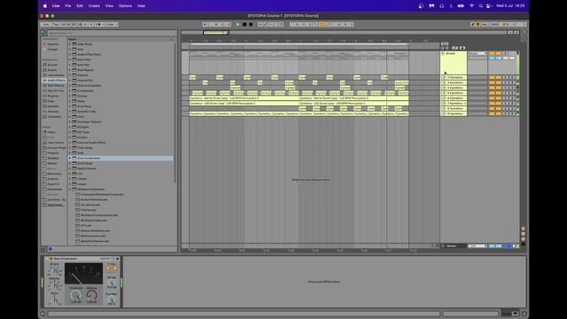Select Barrel Drum Loop clip at arrangement start
Screen dimensions: 567x319
(x=244, y=98)
